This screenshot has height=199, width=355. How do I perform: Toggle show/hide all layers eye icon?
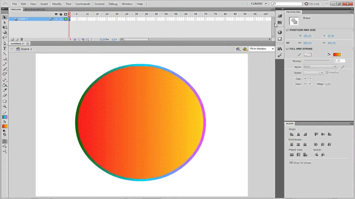tap(56, 14)
